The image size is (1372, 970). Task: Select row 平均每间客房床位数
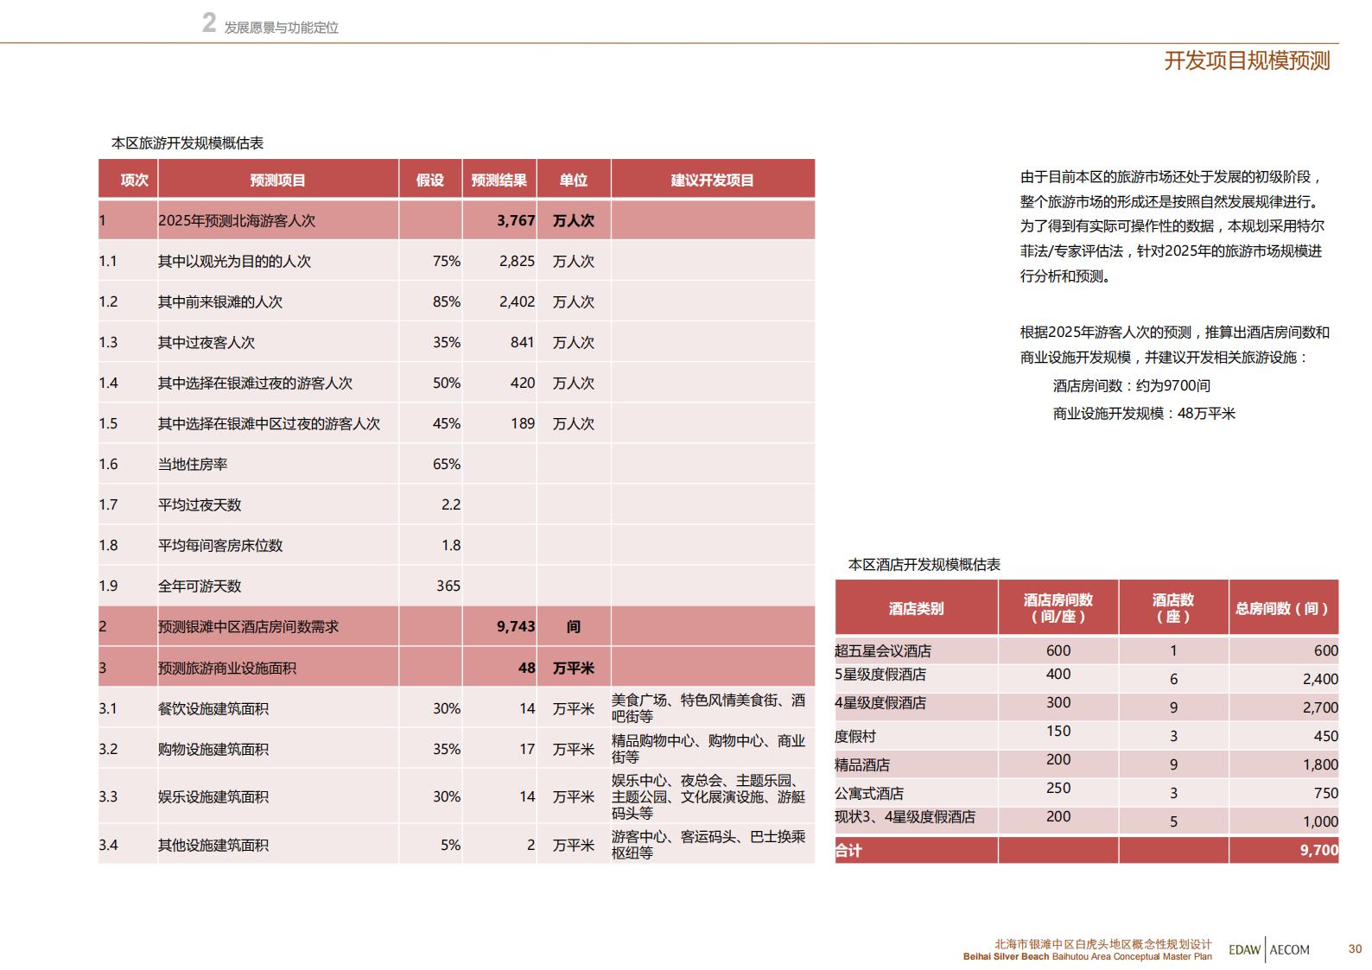(456, 545)
